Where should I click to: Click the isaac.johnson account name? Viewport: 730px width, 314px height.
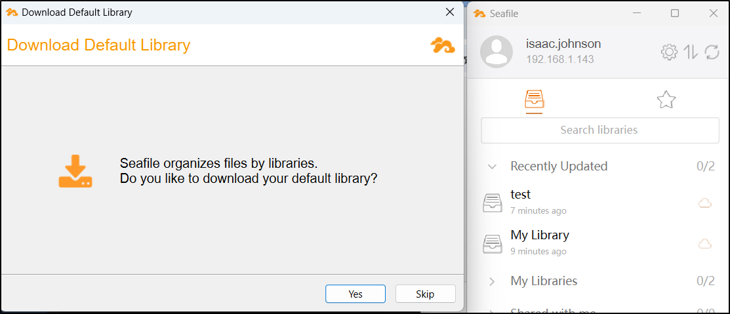[x=563, y=44]
